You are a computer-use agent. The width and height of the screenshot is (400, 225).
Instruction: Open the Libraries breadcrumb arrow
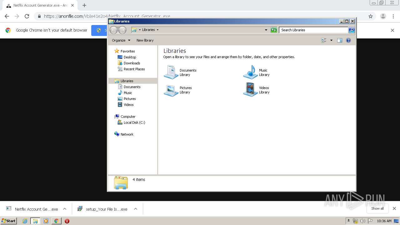(x=157, y=30)
